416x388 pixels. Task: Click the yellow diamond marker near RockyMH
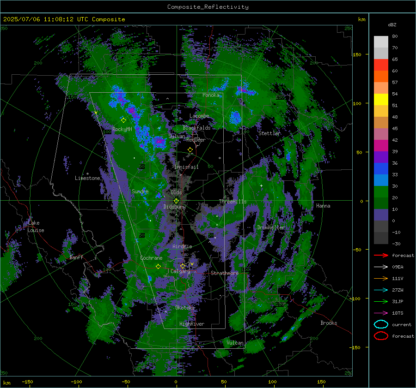coord(123,120)
